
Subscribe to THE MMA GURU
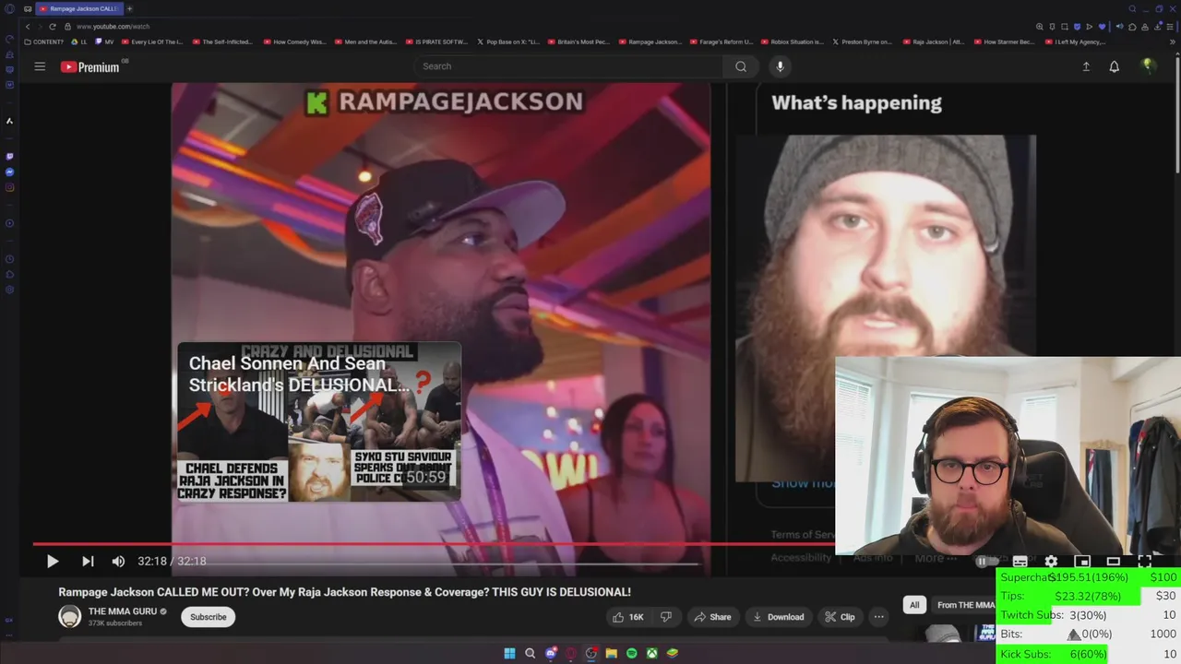pyautogui.click(x=209, y=617)
